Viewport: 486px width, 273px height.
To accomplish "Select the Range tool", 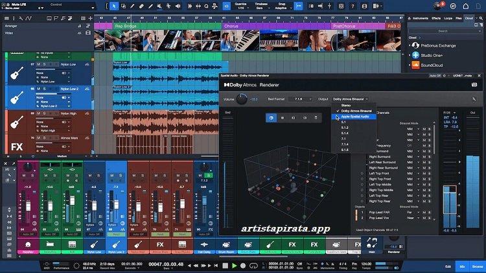I will point(123,6).
